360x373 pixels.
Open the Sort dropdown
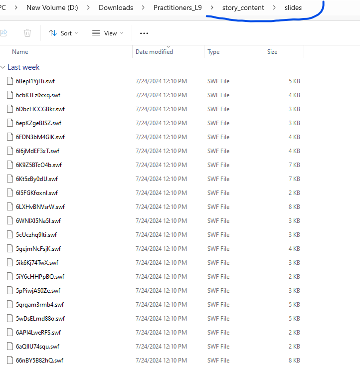(63, 33)
